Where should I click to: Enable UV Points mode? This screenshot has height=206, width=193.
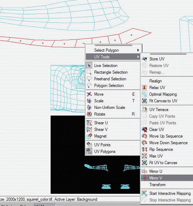[102, 145]
